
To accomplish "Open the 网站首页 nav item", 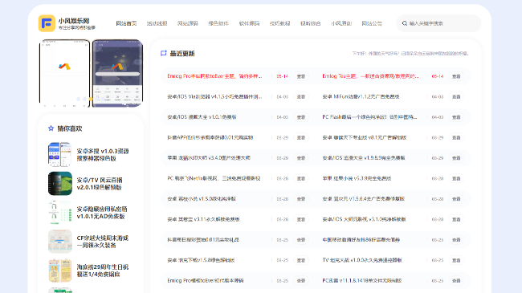I will point(126,23).
